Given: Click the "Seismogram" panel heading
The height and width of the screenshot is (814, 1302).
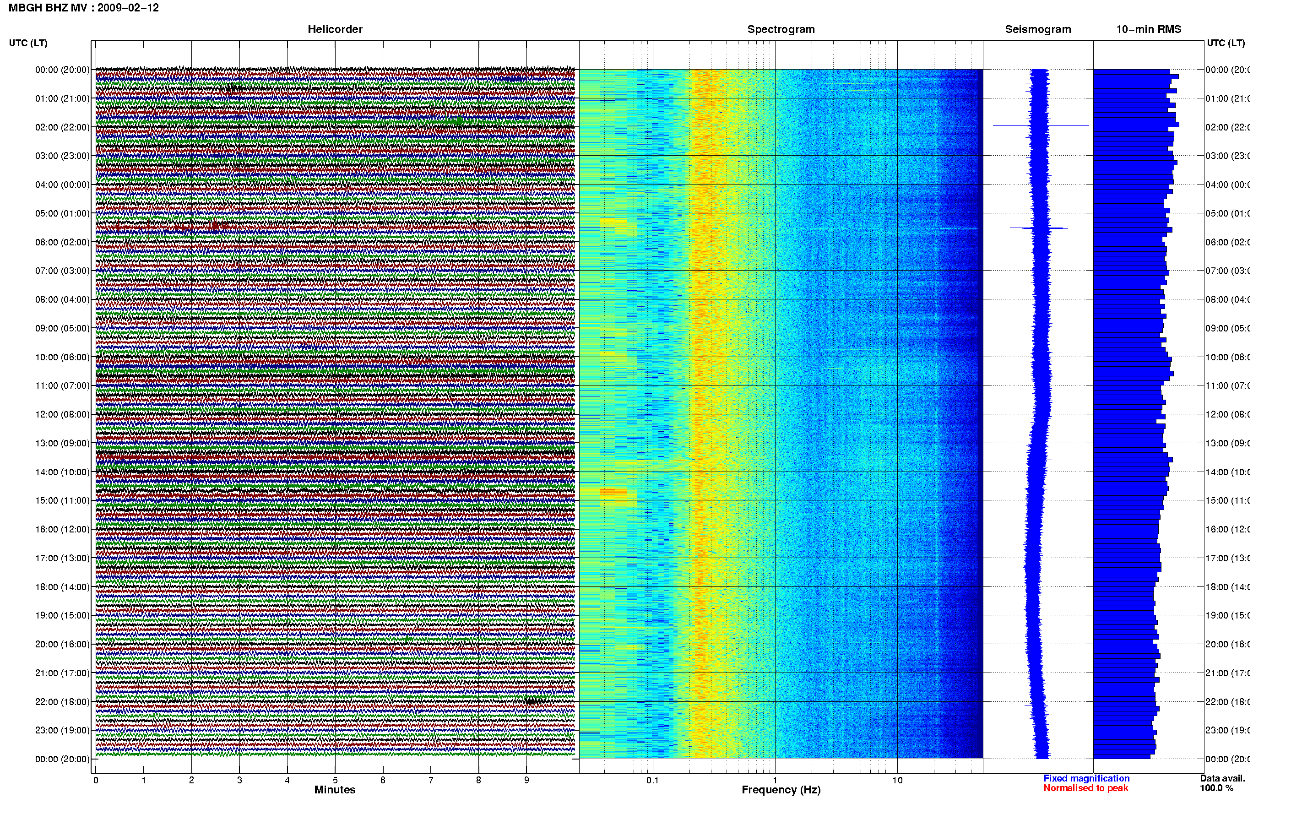Looking at the screenshot, I should [1038, 29].
